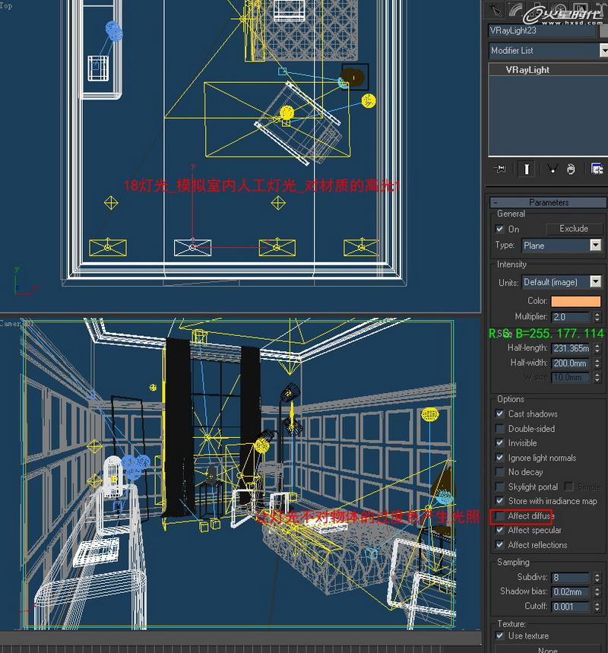This screenshot has width=608, height=653.
Task: Open the Modifier List dropdown
Action: 548,51
